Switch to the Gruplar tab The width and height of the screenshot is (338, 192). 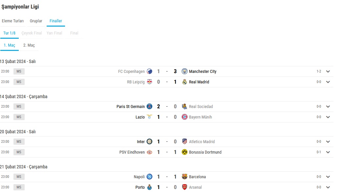pyautogui.click(x=36, y=21)
